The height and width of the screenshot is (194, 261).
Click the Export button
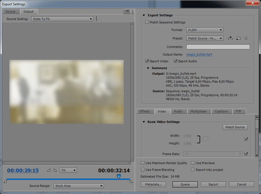coord(213,184)
